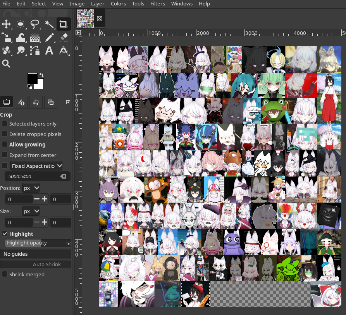
Task: Switch to the Images tab
Action: point(51,102)
